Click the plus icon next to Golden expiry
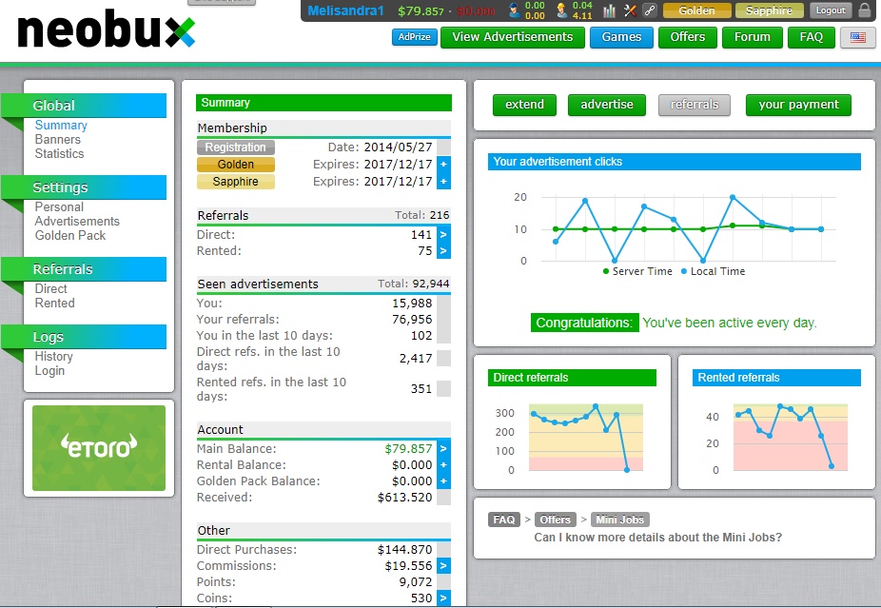 pyautogui.click(x=443, y=165)
